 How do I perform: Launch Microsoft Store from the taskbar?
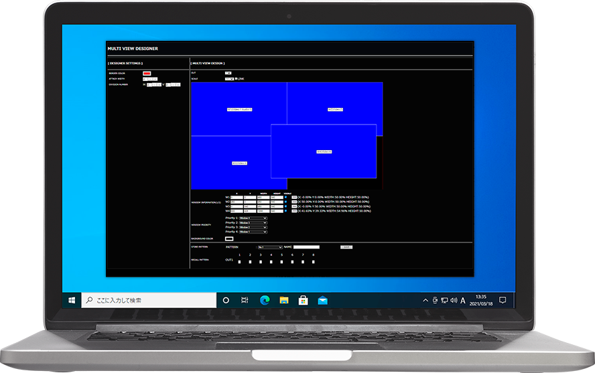(303, 300)
